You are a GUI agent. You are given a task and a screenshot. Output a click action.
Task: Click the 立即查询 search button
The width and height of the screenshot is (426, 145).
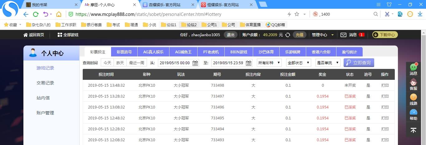pos(359,63)
